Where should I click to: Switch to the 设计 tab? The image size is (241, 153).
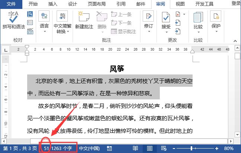[72, 4]
